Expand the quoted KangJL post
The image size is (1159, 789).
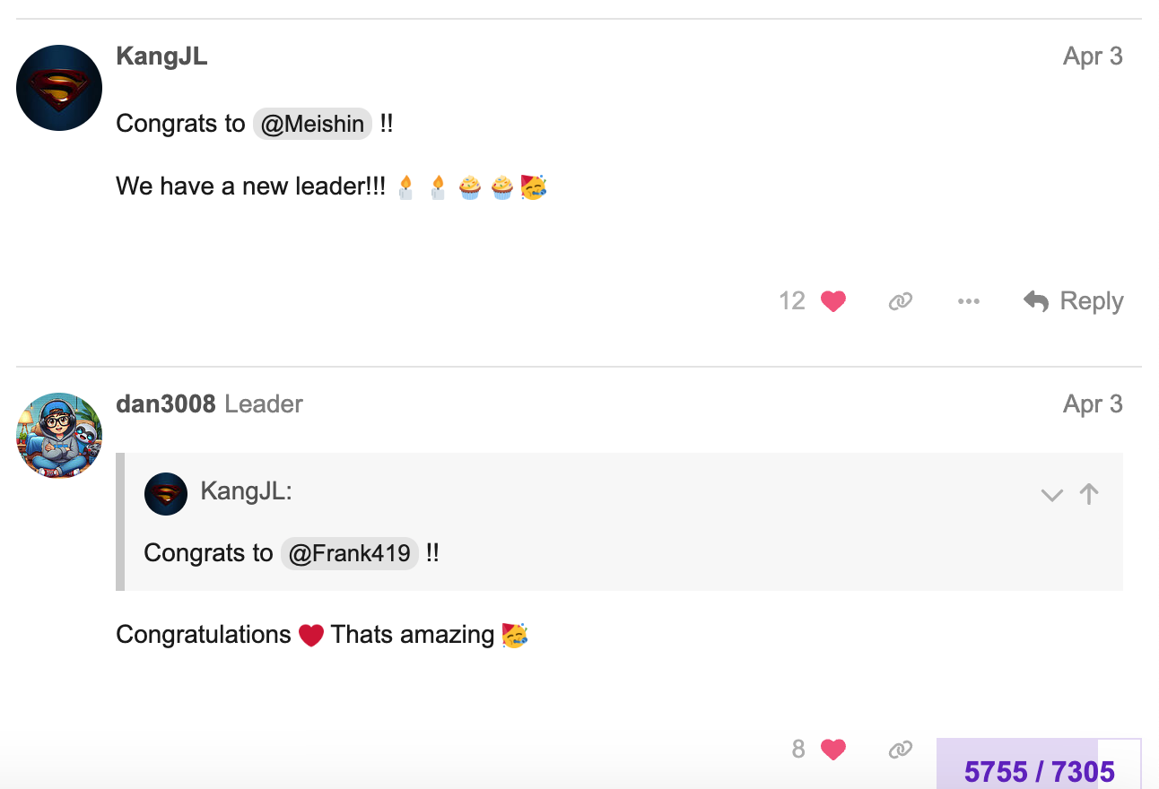click(1051, 495)
